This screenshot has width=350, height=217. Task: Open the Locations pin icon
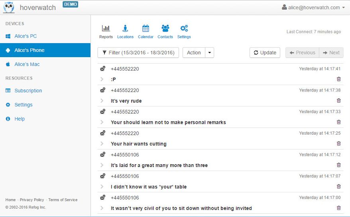click(125, 28)
